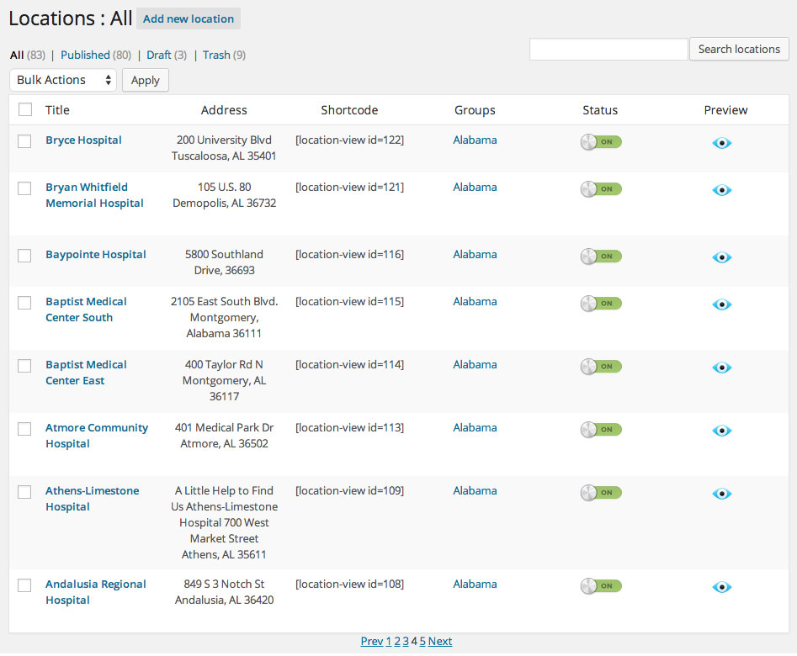Image resolution: width=797 pixels, height=656 pixels.
Task: Open pagination page 2
Action: [397, 641]
